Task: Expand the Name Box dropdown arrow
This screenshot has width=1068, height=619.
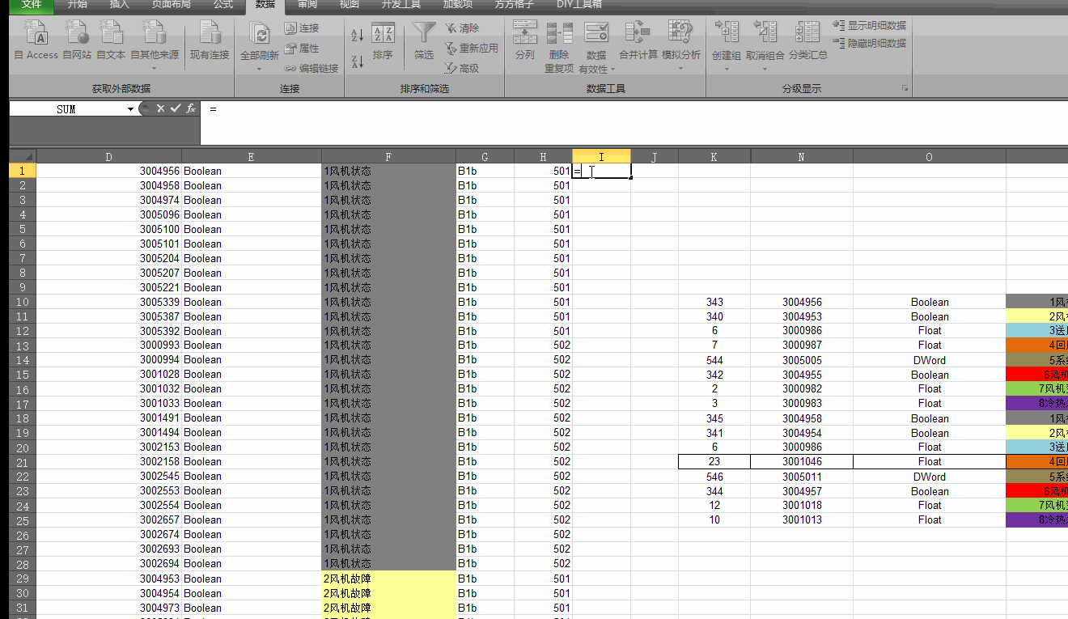Action: tap(130, 109)
